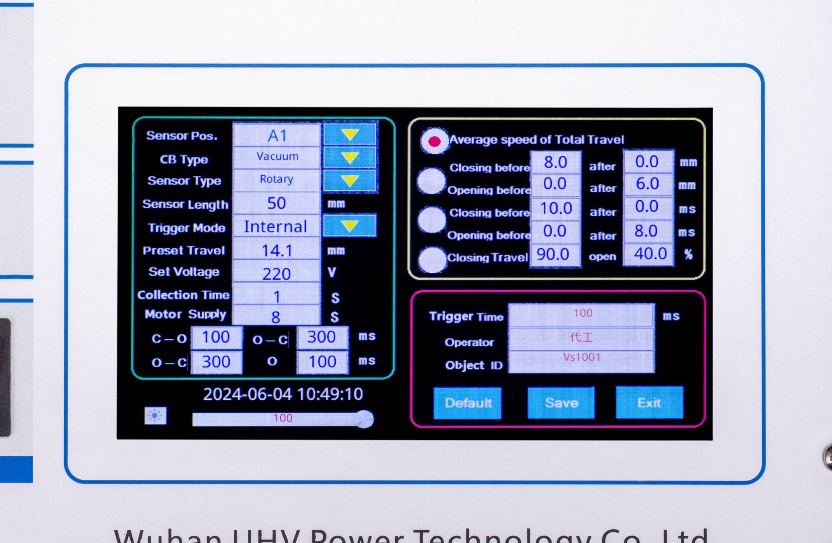Edit the CB Type Vacuum field
The width and height of the screenshot is (832, 543).
(277, 157)
